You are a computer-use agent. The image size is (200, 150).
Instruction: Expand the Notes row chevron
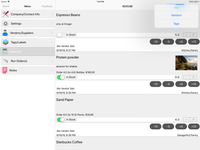coord(52,70)
